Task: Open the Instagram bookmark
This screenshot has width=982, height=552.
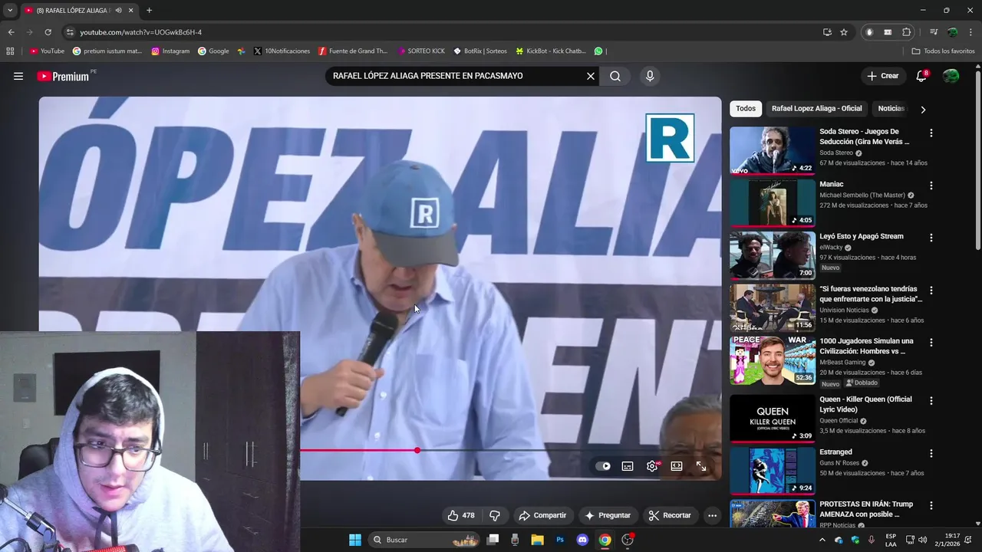Action: click(x=170, y=51)
